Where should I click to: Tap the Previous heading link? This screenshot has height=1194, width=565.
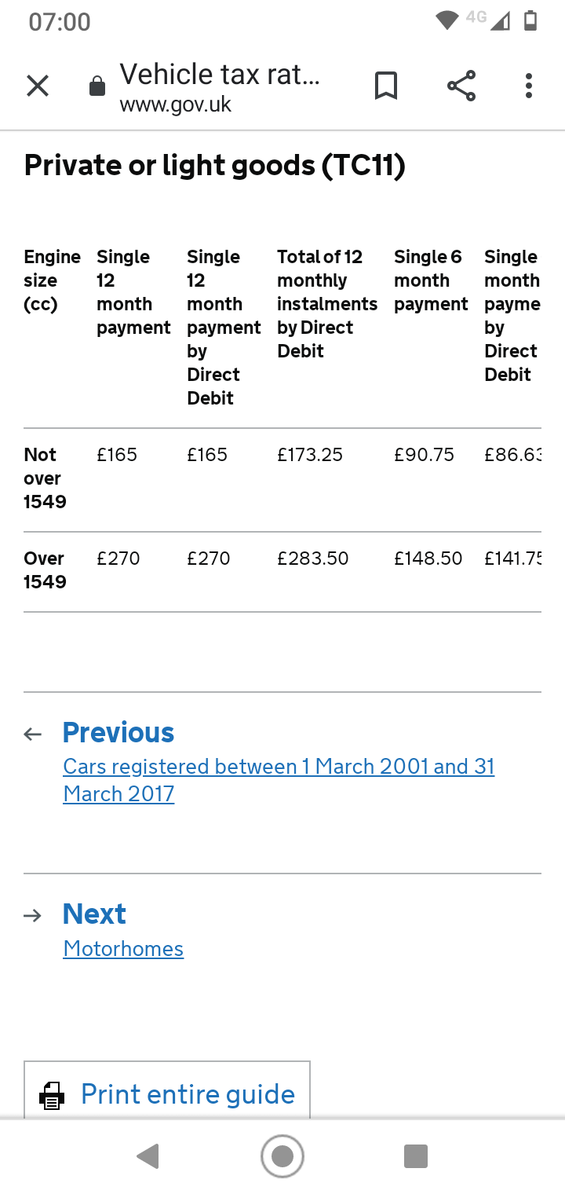point(118,732)
